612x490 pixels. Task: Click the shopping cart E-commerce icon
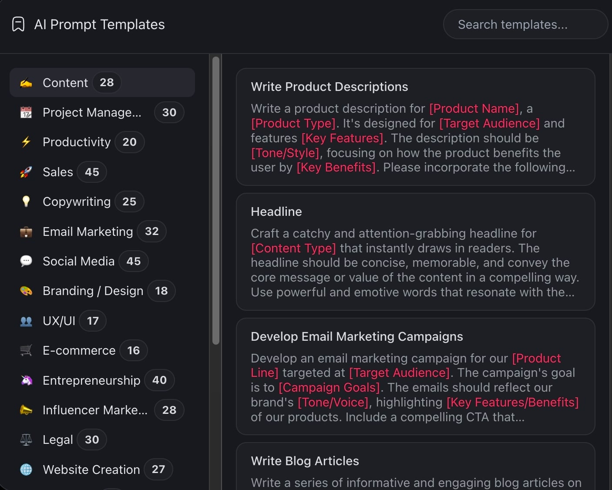(26, 350)
